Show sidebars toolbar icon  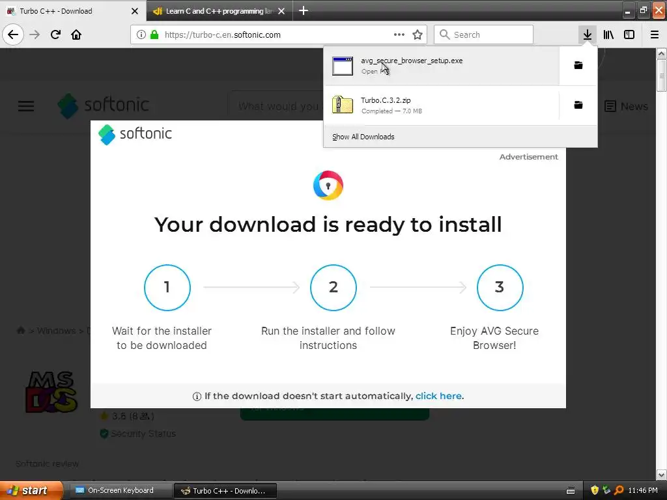tap(629, 35)
